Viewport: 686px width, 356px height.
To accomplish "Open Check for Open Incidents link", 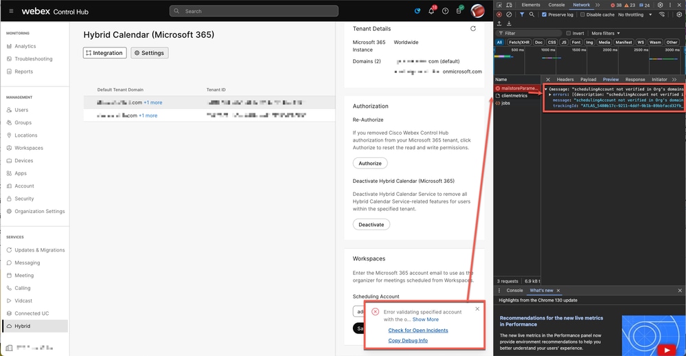I will point(418,330).
